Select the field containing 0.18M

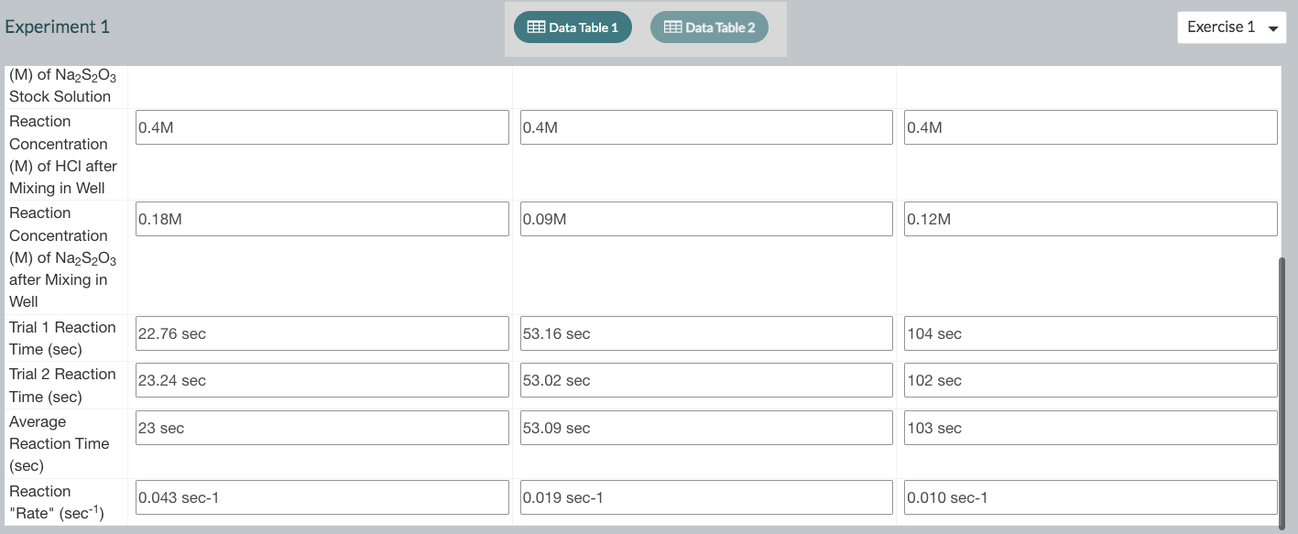321,219
